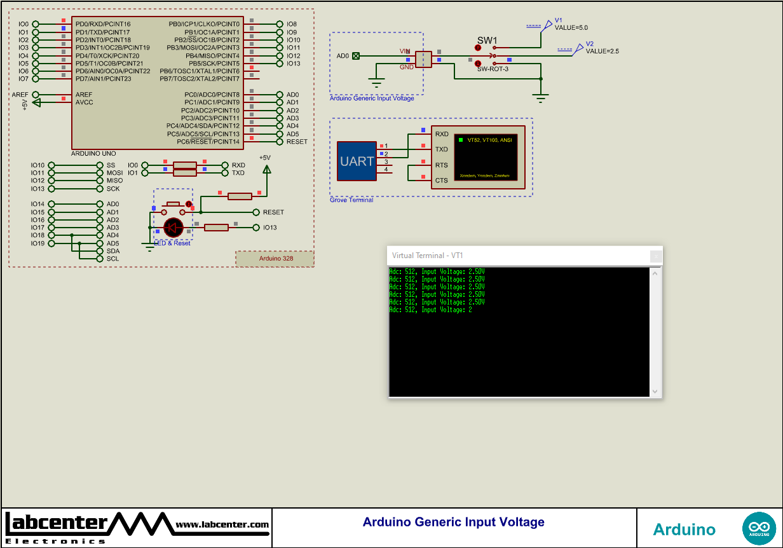Select the UART module block
This screenshot has width=783, height=548.
[358, 161]
